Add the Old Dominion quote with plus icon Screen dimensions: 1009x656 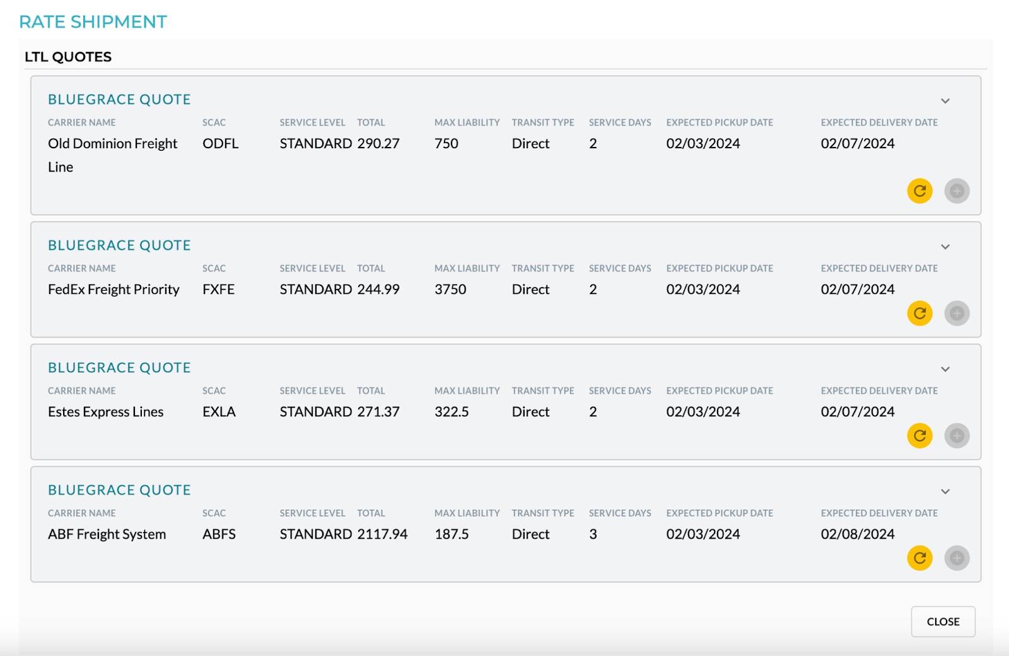[x=957, y=191]
